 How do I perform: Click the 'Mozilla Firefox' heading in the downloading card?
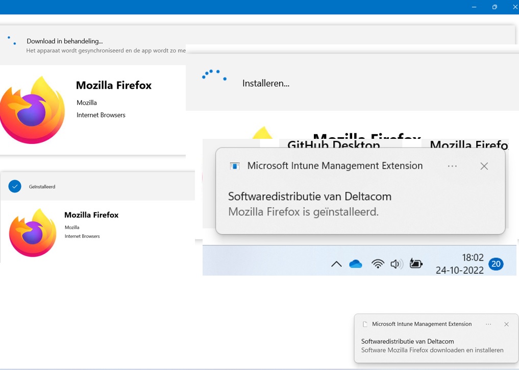click(114, 85)
